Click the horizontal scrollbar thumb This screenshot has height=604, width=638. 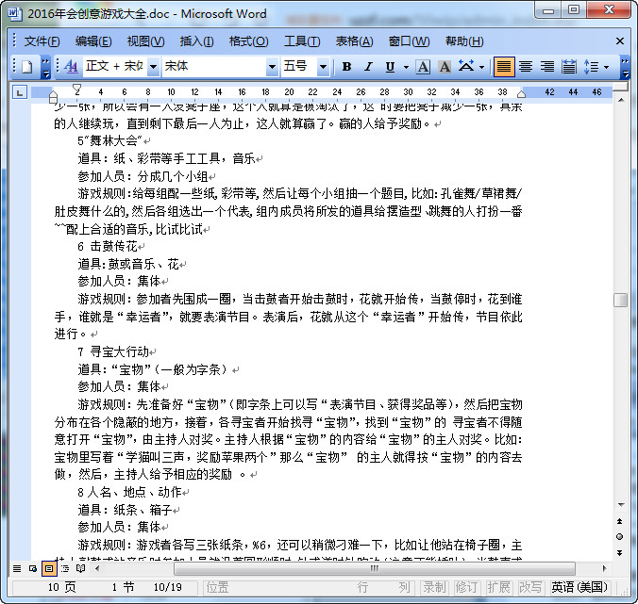(x=375, y=568)
